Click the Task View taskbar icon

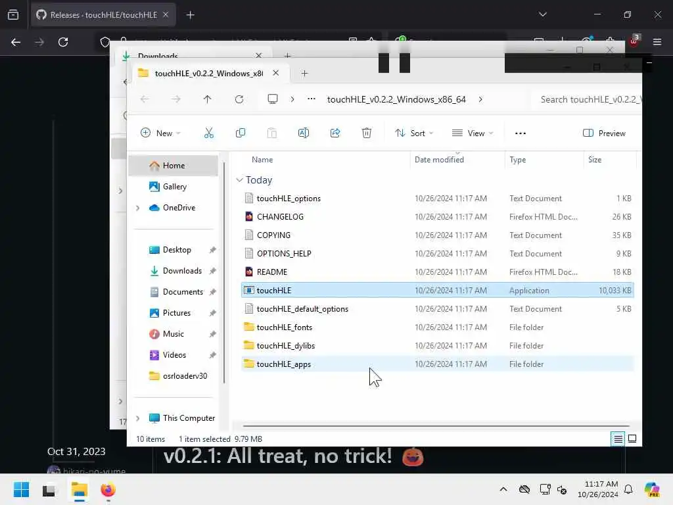pyautogui.click(x=49, y=489)
